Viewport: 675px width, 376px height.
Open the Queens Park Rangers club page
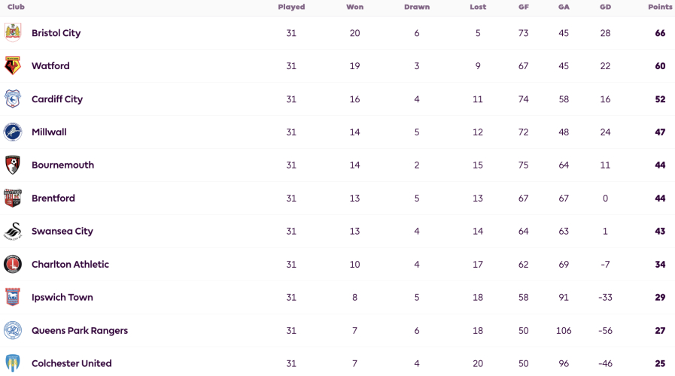pyautogui.click(x=80, y=330)
